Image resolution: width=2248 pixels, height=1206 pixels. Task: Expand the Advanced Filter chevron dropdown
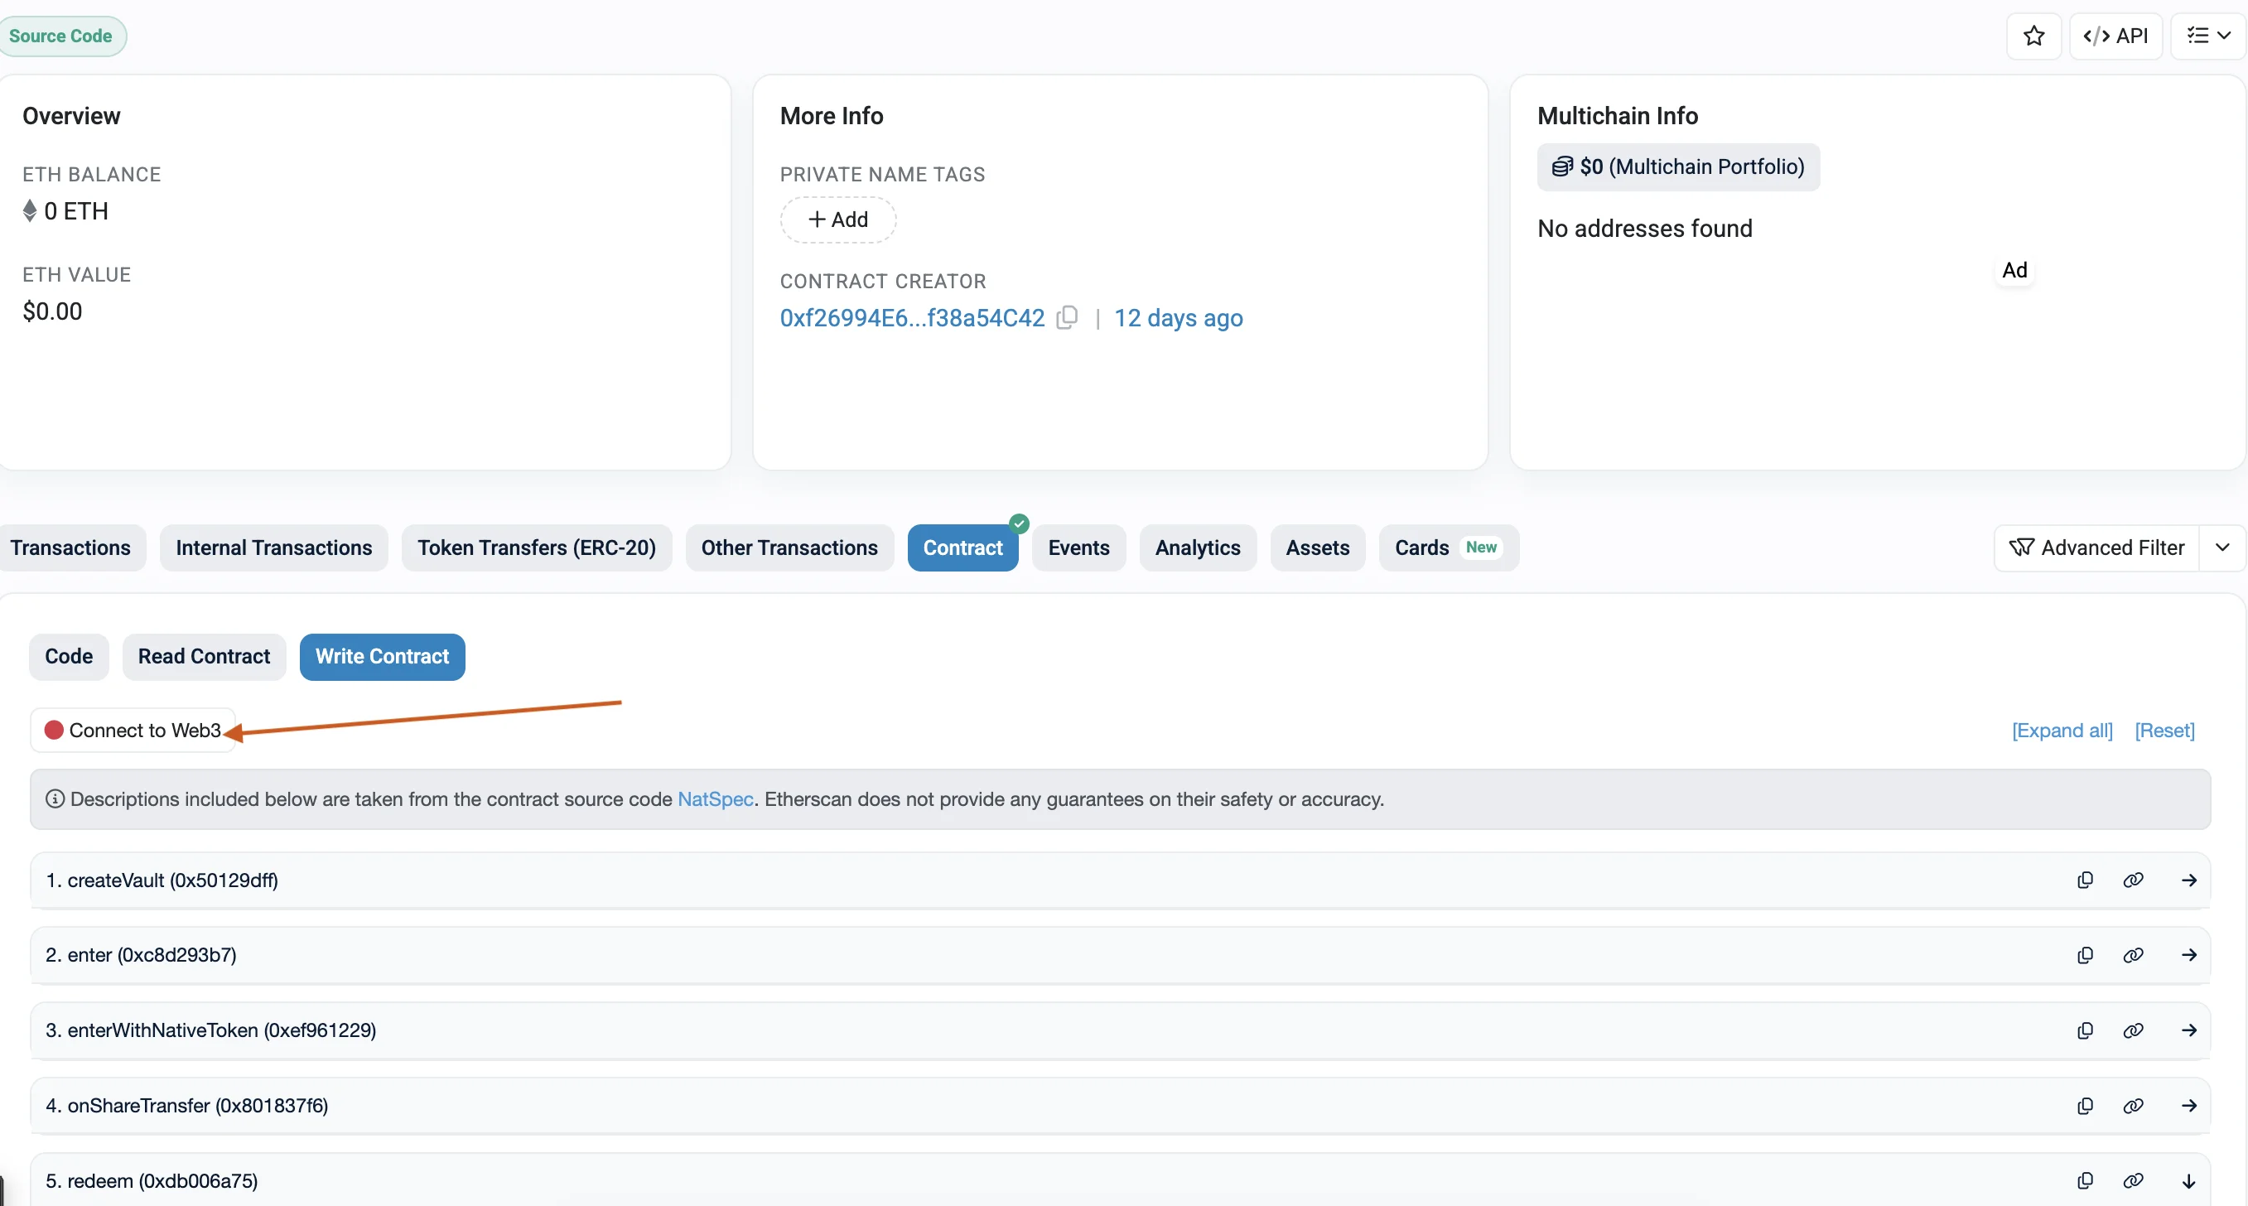pos(2223,548)
